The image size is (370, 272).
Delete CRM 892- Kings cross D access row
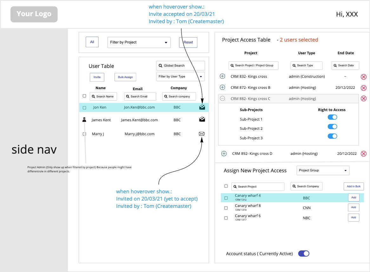pyautogui.click(x=364, y=154)
